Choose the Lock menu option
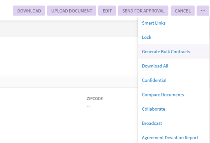 [147, 37]
